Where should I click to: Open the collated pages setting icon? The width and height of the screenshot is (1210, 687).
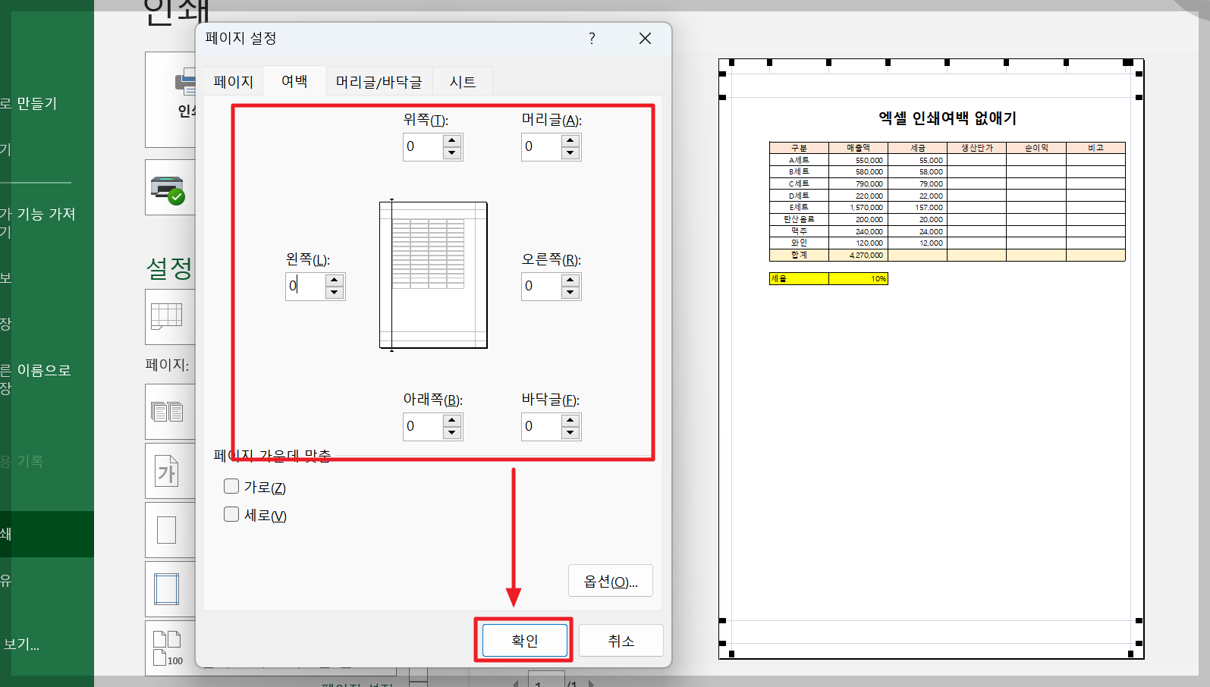[167, 412]
